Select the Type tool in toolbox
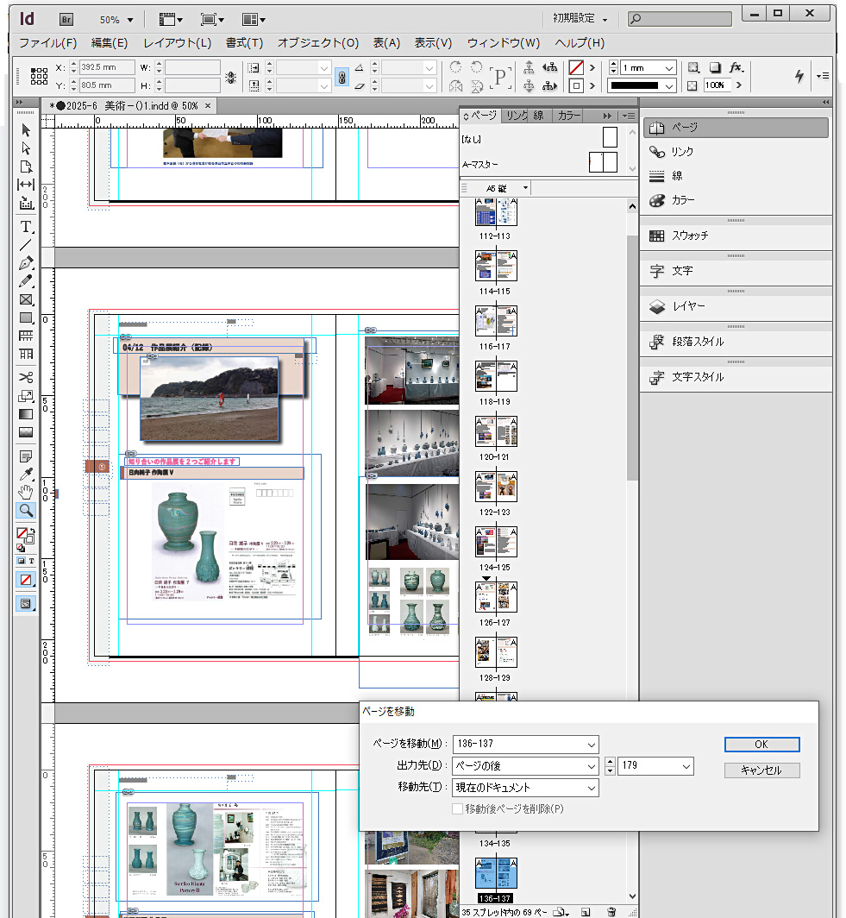This screenshot has width=846, height=918. (x=26, y=227)
